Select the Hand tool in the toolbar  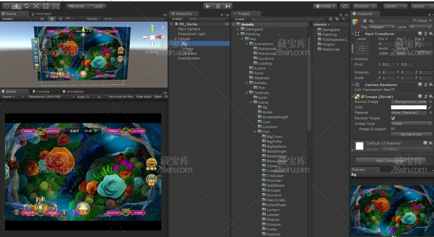[7, 6]
